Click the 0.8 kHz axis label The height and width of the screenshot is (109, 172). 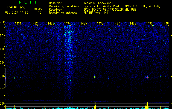click(x=2, y=76)
